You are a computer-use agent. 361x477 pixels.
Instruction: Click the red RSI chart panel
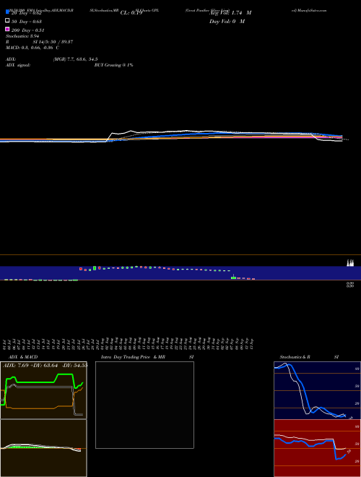(x=317, y=448)
